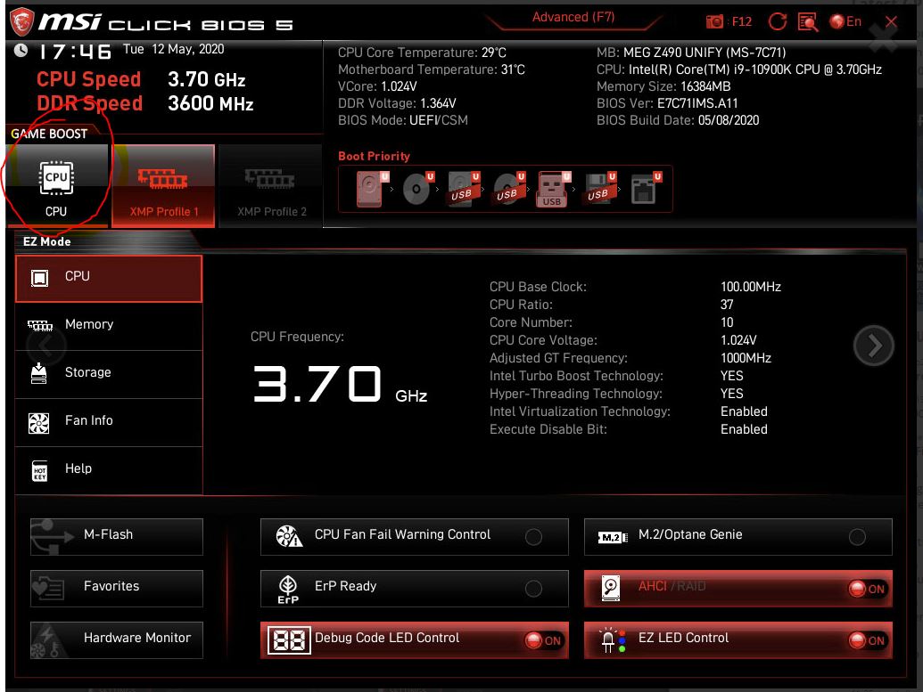Click the BIOS Mode UEFI/CSM line
This screenshot has height=692, width=923.
(x=402, y=120)
